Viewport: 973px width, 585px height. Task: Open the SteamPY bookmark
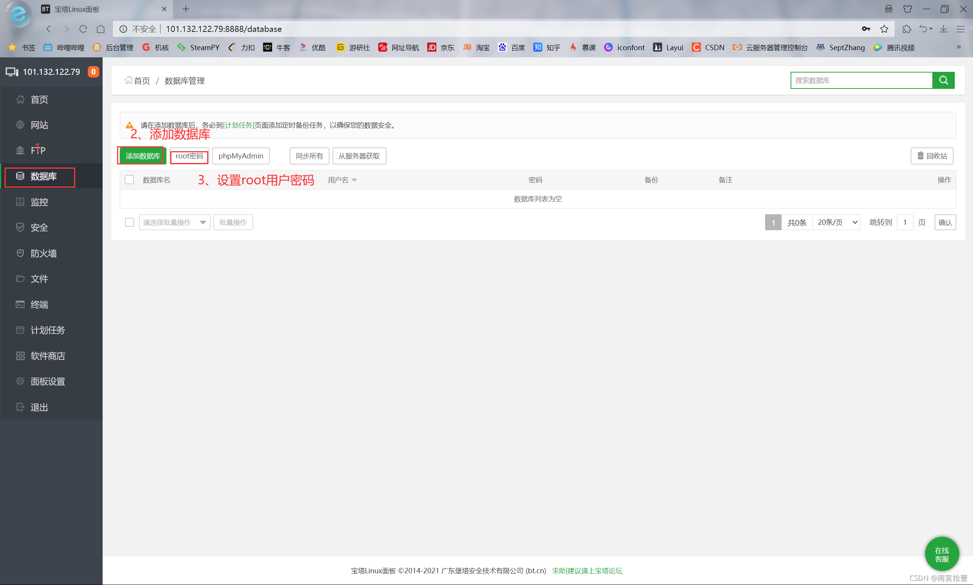pyautogui.click(x=198, y=47)
